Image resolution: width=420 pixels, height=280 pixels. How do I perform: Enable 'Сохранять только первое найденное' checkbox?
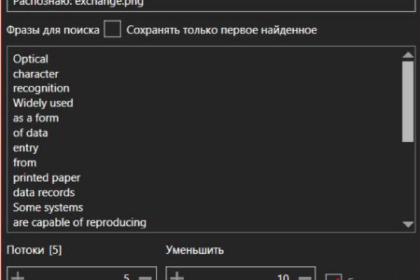pyautogui.click(x=113, y=29)
